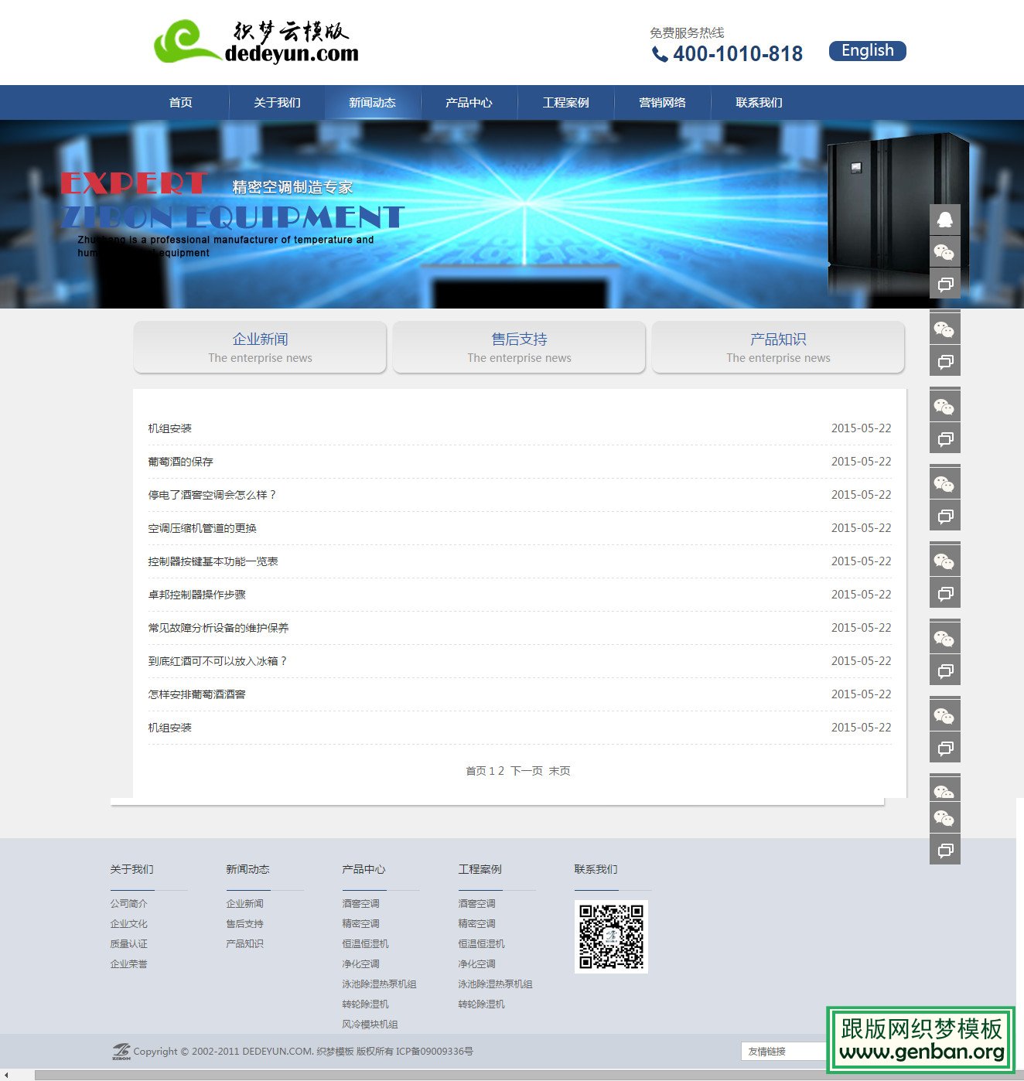Click the dedeyun.com logo at top left
The width and height of the screenshot is (1024, 1081).
(255, 42)
